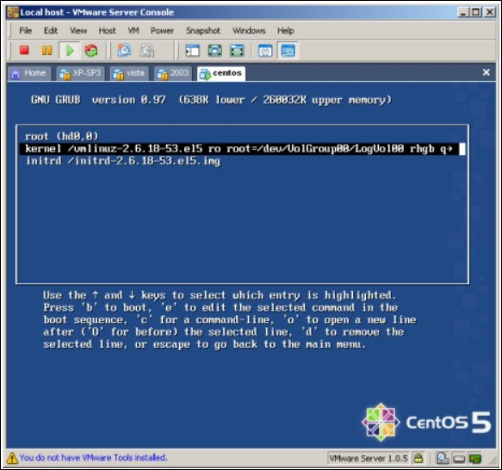Click the Quick Switch mode icon
This screenshot has width=502, height=470.
pos(214,51)
